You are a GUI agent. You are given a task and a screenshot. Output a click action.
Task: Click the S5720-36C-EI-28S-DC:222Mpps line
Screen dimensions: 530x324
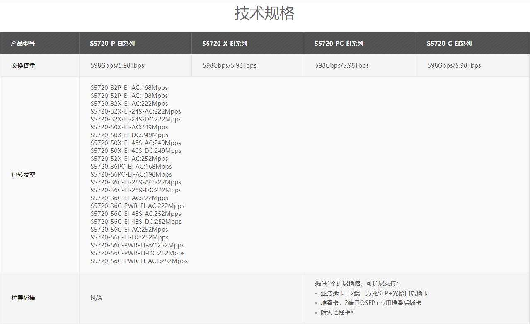pos(136,190)
